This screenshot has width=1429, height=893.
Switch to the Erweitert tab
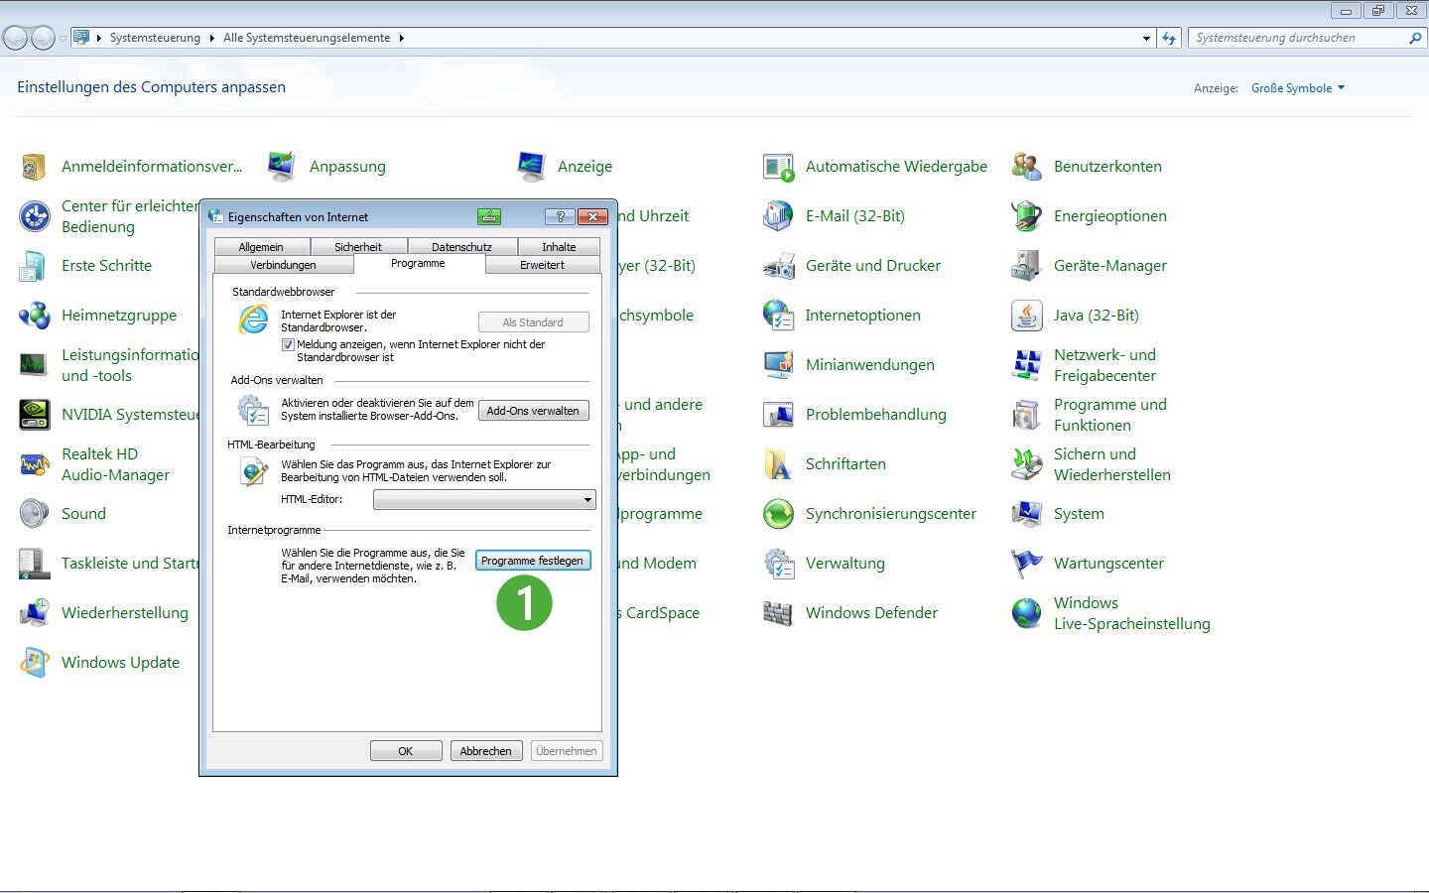tap(542, 265)
